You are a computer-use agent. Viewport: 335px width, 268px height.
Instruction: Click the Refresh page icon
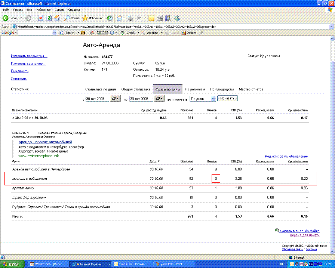click(x=49, y=18)
